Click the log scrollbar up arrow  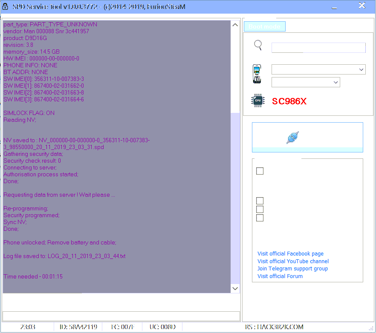pyautogui.click(x=235, y=25)
